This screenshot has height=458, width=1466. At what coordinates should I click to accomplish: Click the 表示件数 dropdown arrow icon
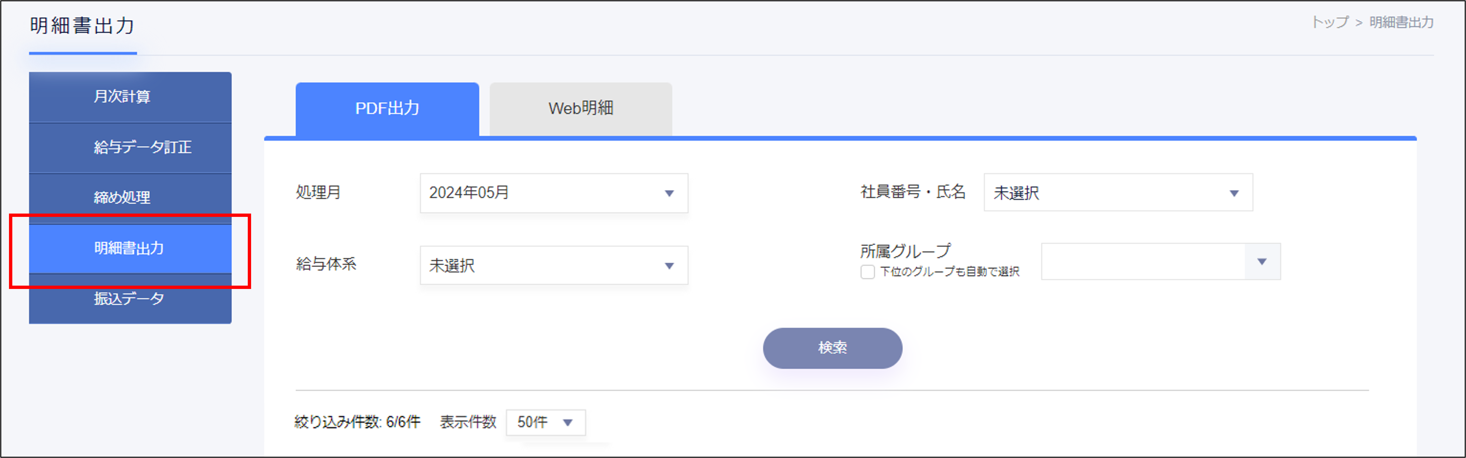[x=567, y=422]
